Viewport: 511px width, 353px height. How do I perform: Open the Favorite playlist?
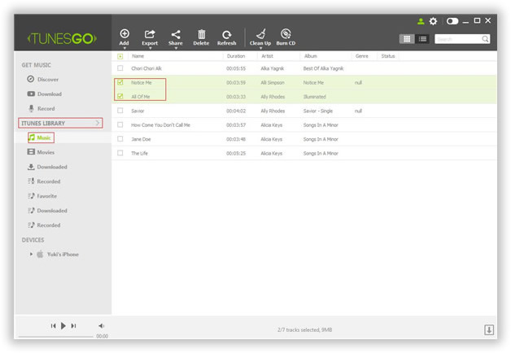click(x=42, y=196)
